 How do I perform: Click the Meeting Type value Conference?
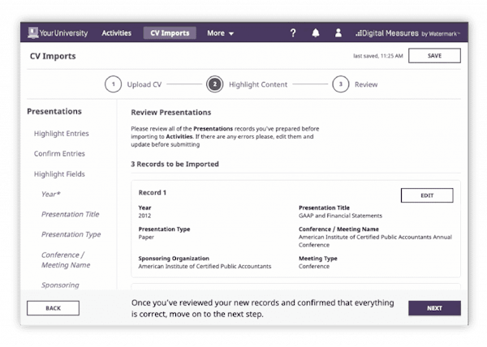coord(314,267)
